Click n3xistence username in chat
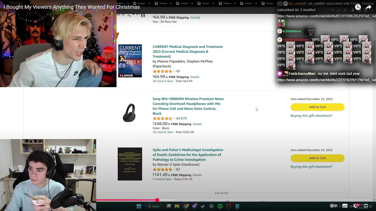The width and height of the screenshot is (376, 211). (x=292, y=31)
